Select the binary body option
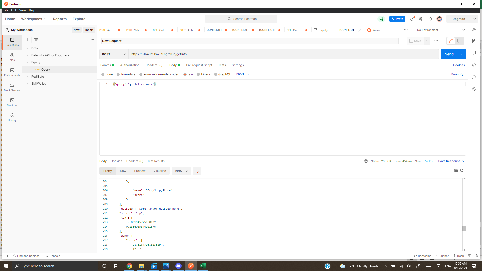This screenshot has width=482, height=271. point(203,74)
